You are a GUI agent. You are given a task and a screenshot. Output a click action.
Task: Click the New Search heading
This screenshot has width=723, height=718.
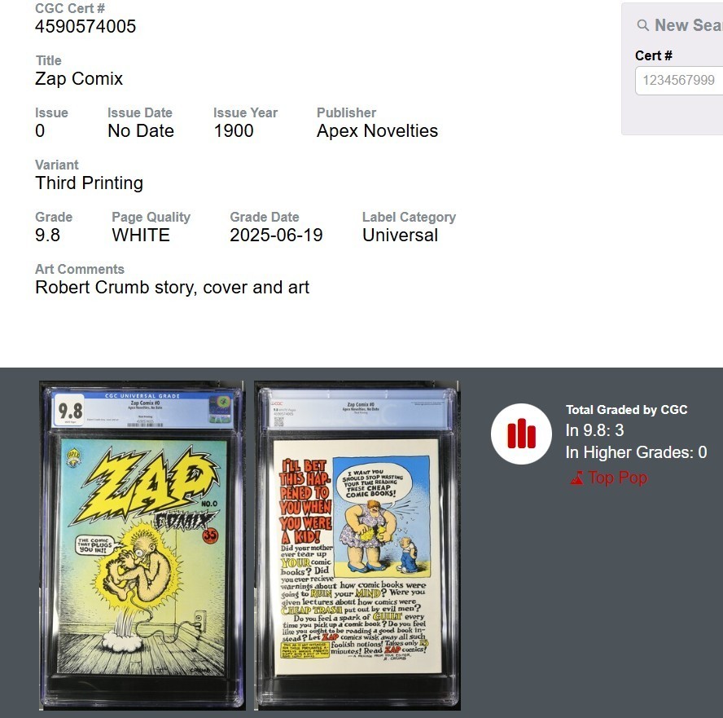coord(689,25)
